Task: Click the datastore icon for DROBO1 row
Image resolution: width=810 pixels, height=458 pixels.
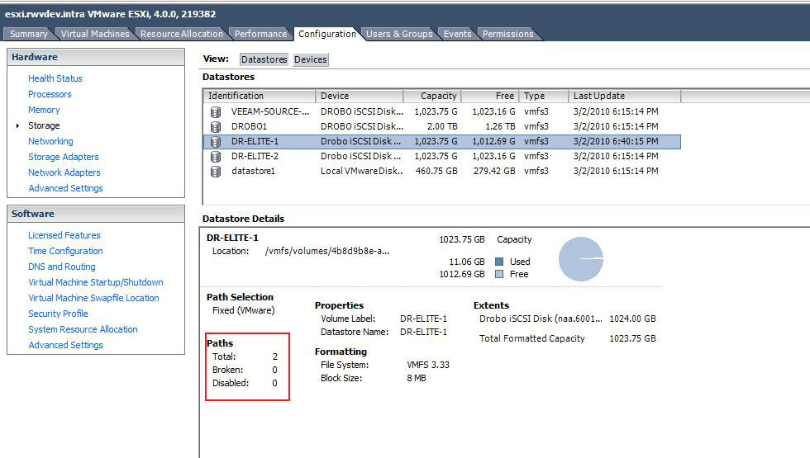Action: (x=216, y=126)
